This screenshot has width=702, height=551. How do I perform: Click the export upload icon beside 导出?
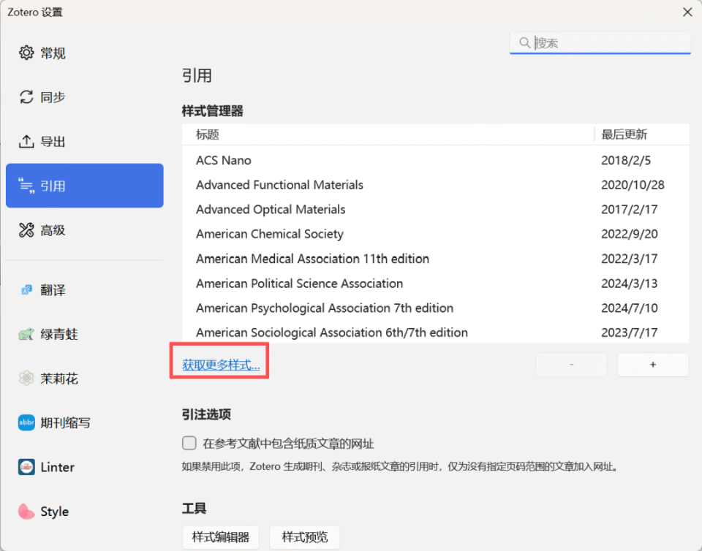[26, 141]
